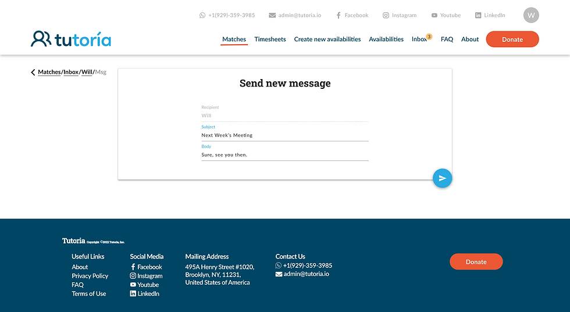This screenshot has width=570, height=312.
Task: Click the Donate button in footer
Action: 476,262
